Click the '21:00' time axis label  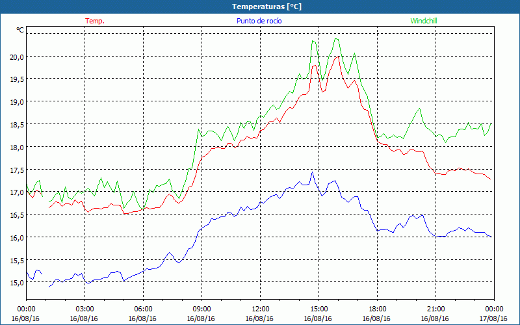click(x=435, y=309)
